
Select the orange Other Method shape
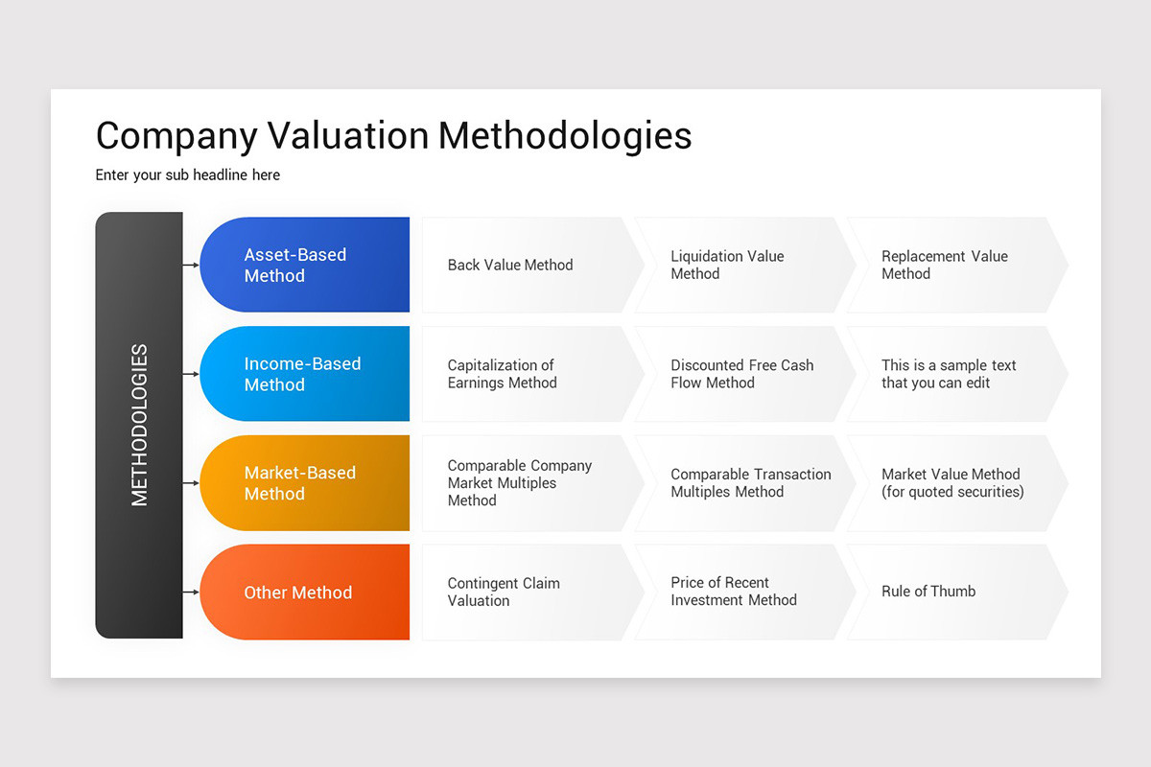pyautogui.click(x=305, y=593)
